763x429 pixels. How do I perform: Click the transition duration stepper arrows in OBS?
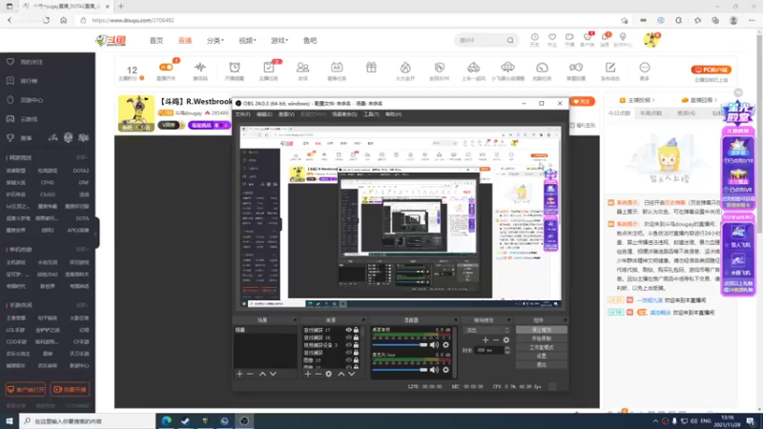coord(507,350)
